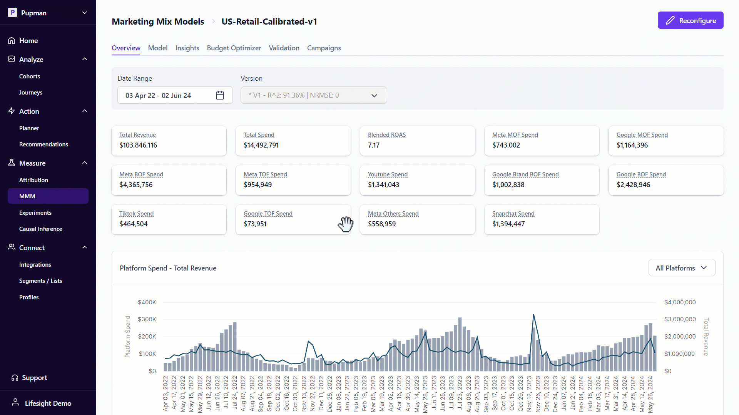Click the Google MOF Spend label
The image size is (739, 415).
[x=642, y=135]
